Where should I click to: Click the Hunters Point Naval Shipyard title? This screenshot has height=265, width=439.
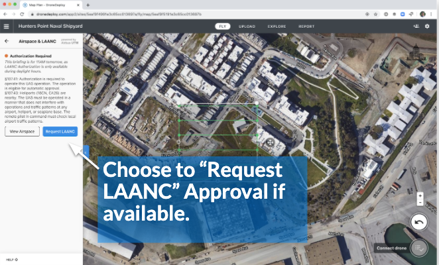click(50, 26)
